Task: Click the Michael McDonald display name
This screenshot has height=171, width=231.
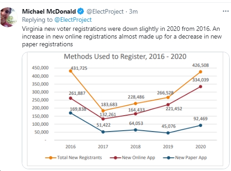Action: 49,11
